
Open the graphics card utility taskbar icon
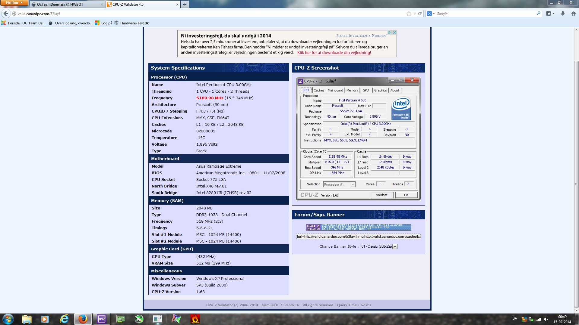tap(120, 319)
